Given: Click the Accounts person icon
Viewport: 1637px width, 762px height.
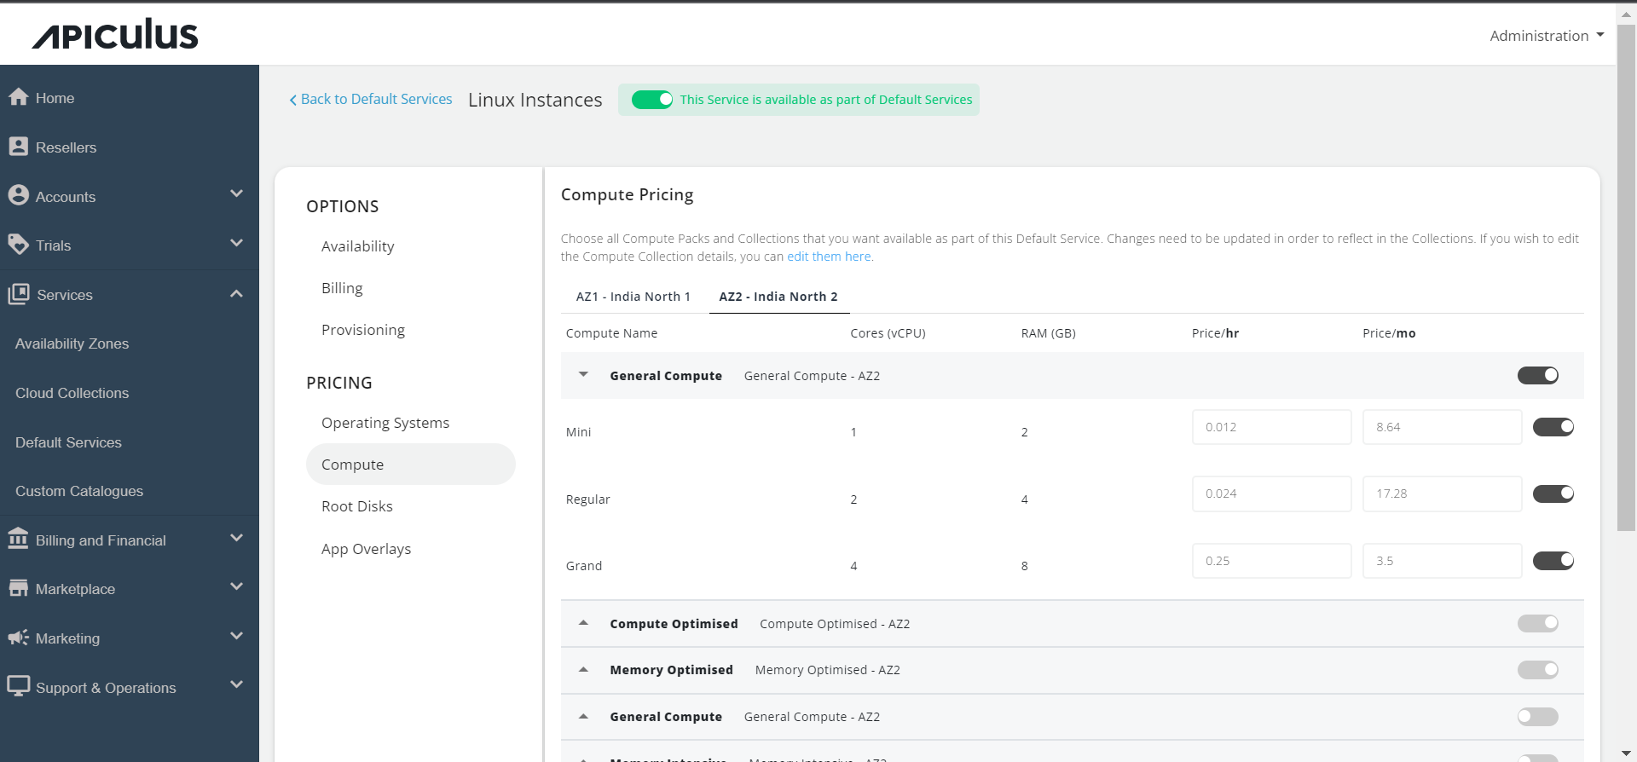Looking at the screenshot, I should pyautogui.click(x=18, y=196).
